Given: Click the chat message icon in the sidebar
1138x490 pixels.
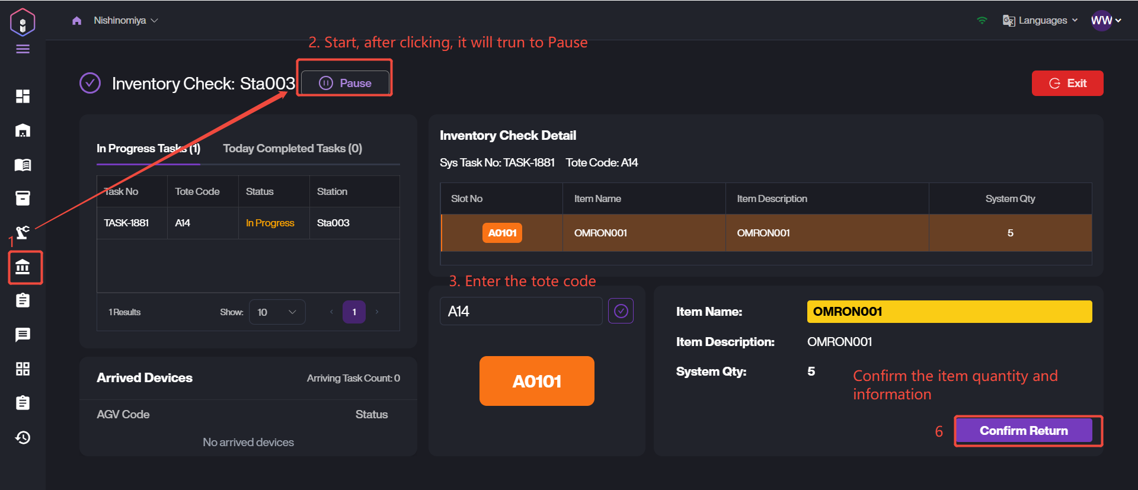Looking at the screenshot, I should click(23, 335).
